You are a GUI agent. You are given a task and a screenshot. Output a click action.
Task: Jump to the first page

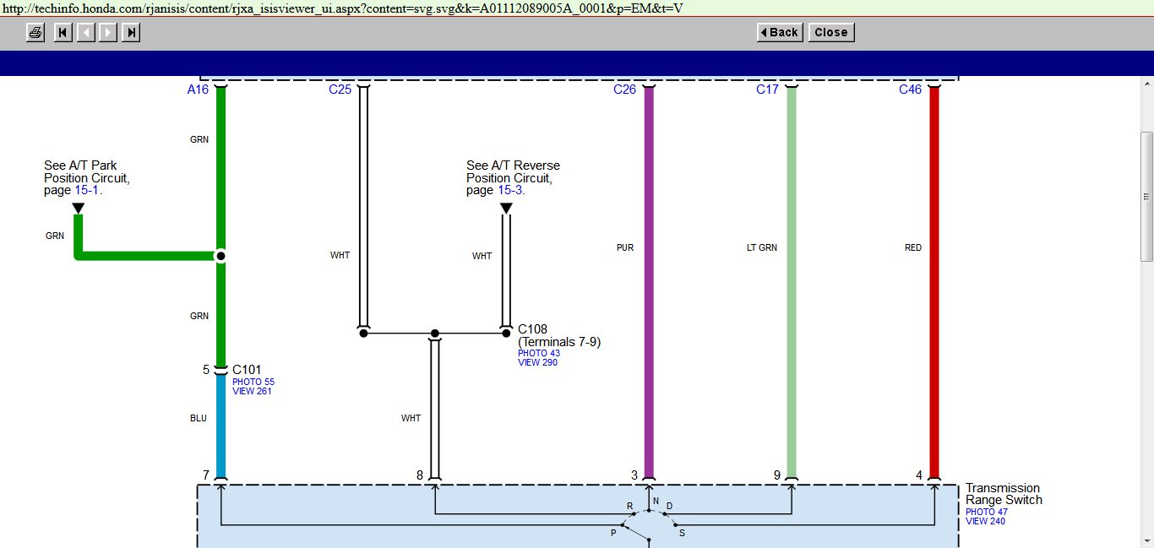(63, 33)
